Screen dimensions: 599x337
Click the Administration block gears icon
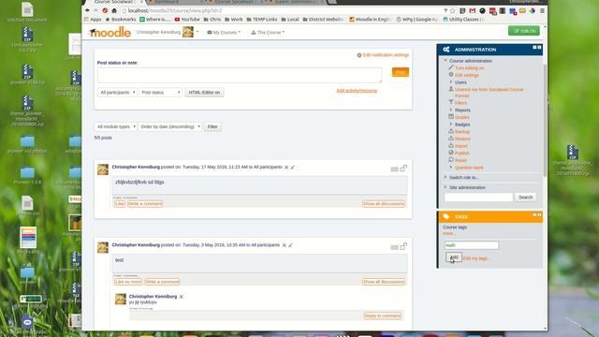click(446, 50)
